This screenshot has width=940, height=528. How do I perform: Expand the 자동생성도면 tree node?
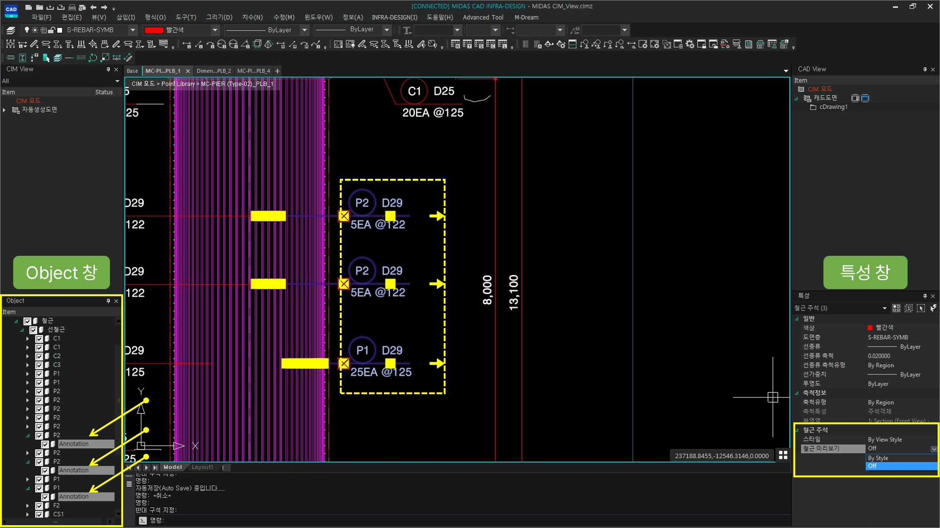point(5,110)
